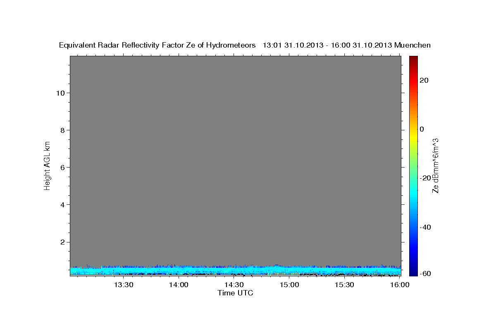Click the 'Time UTC' axis label
496x331 pixels.
[235, 293]
